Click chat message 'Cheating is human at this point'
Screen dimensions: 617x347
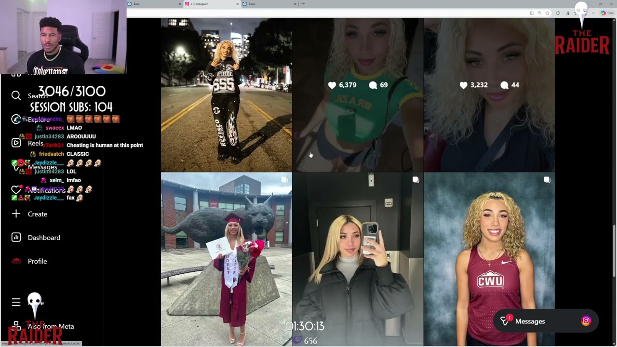click(105, 145)
